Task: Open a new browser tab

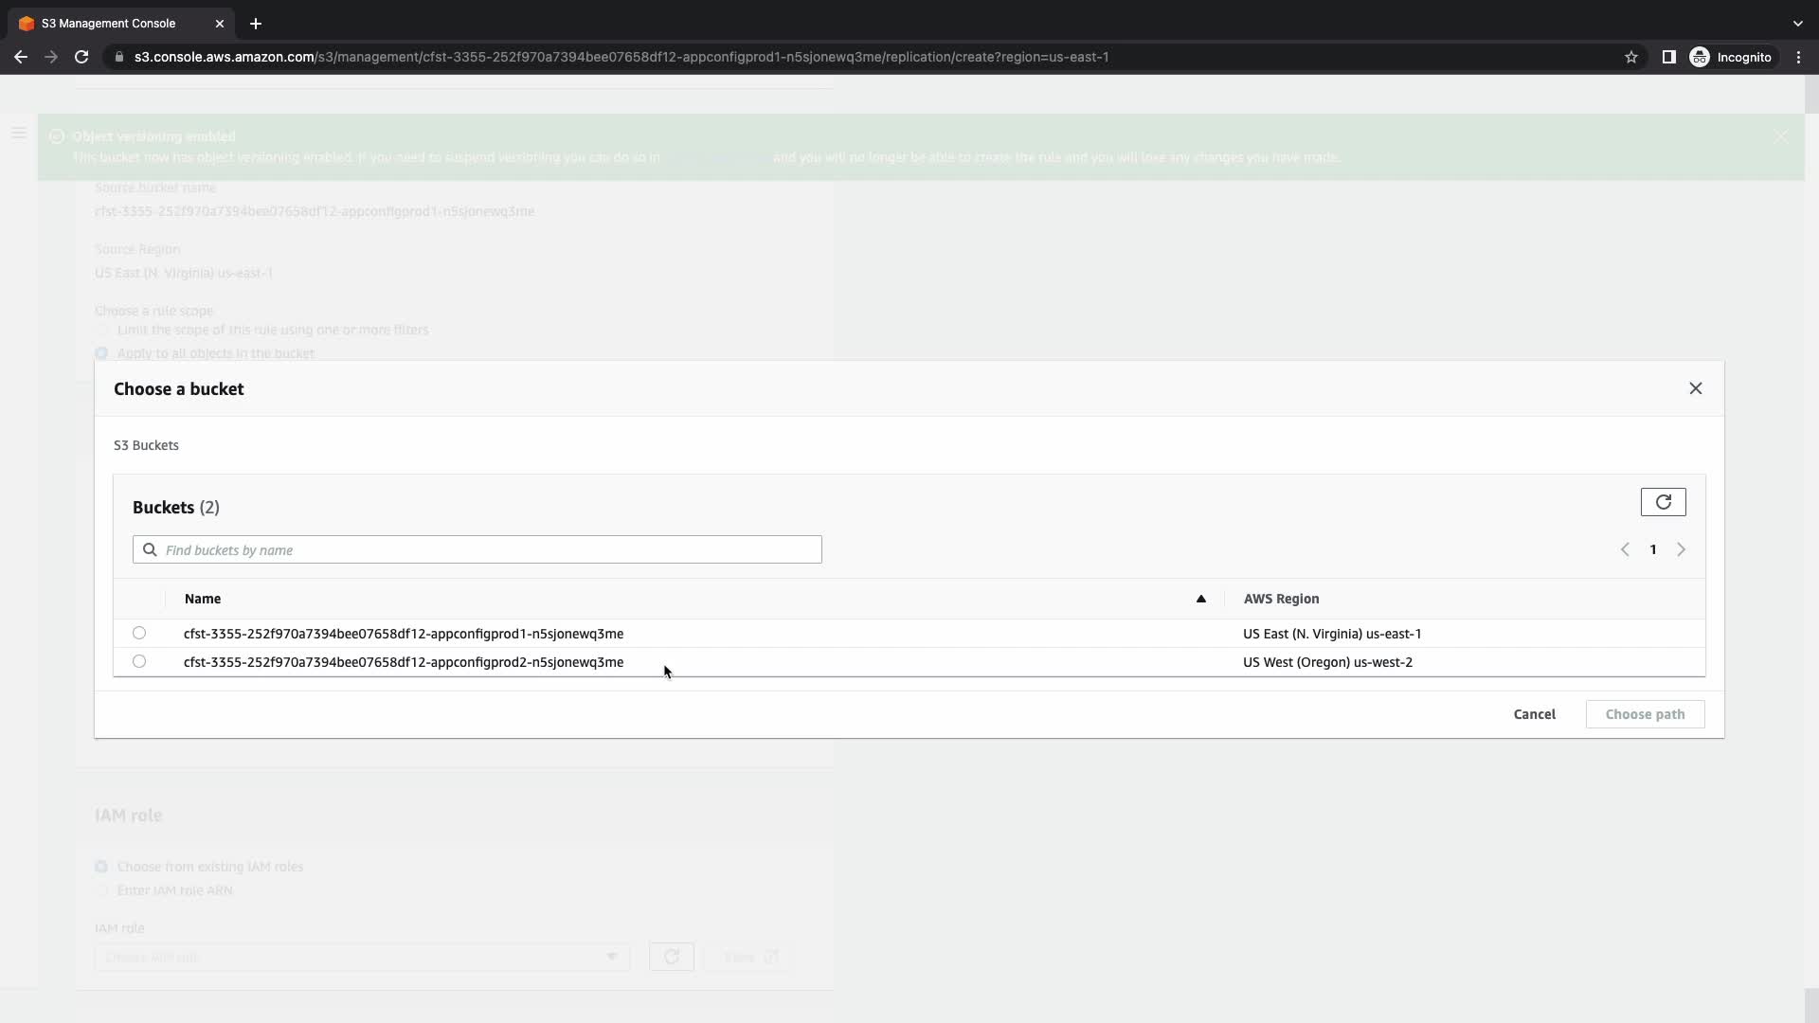Action: (255, 23)
